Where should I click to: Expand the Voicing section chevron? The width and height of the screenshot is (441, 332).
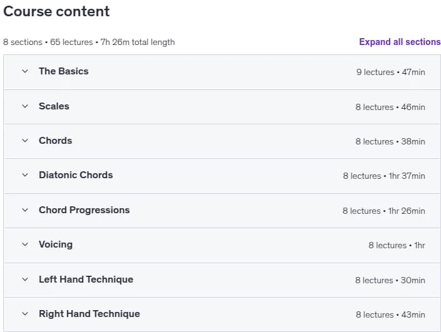coord(25,244)
